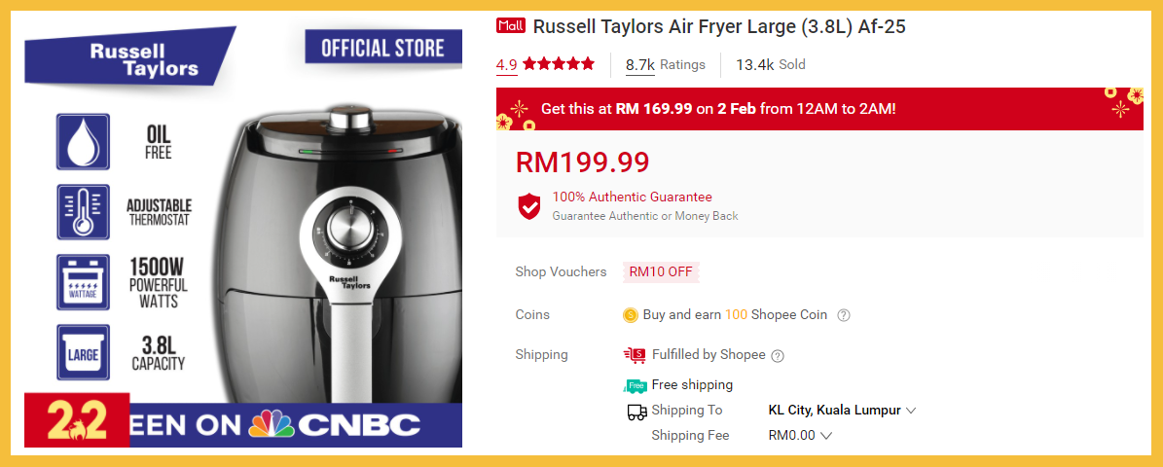Click the gold Shopee Coin icon
The height and width of the screenshot is (467, 1163).
[x=631, y=315]
